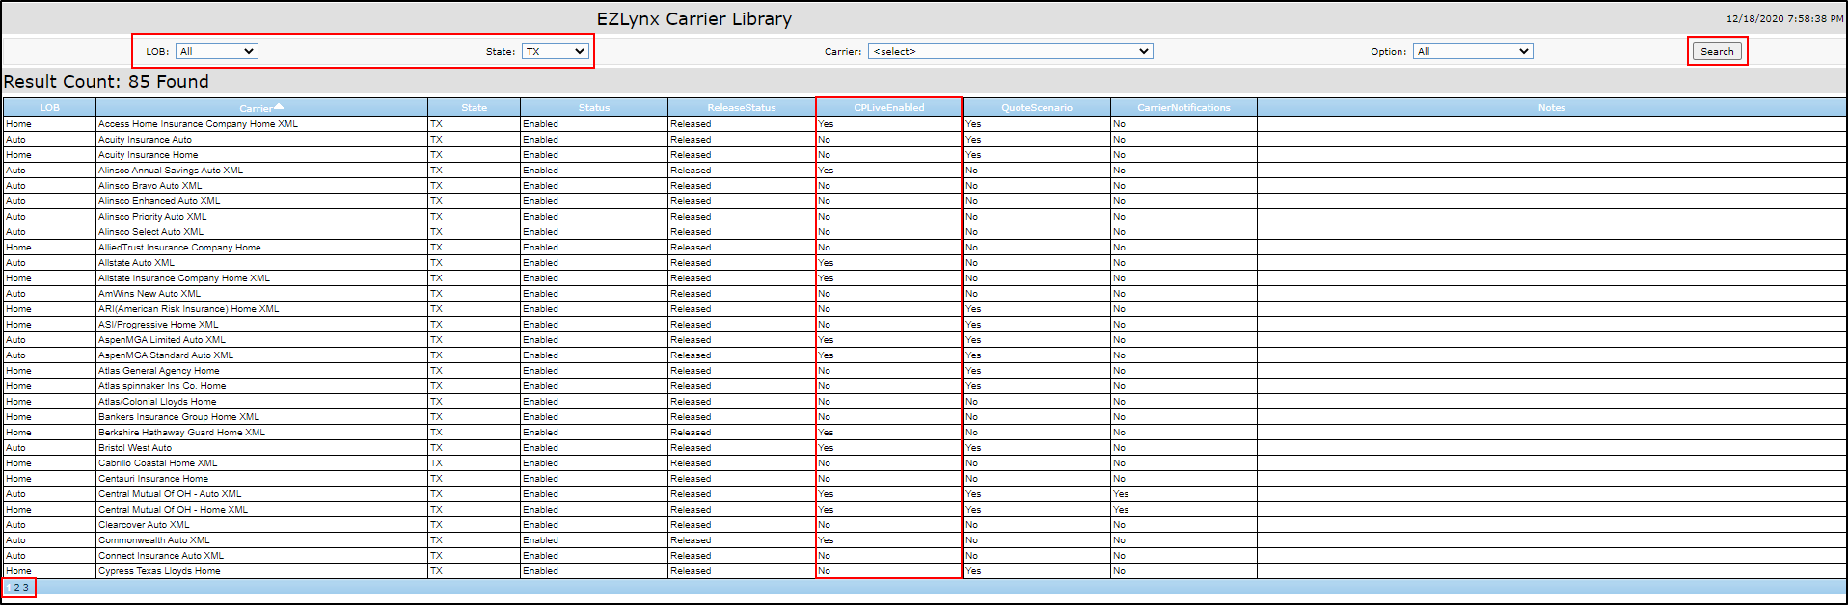This screenshot has height=605, width=1848.
Task: Click Alinsco Annual Savings Auto XML
Action: click(171, 171)
